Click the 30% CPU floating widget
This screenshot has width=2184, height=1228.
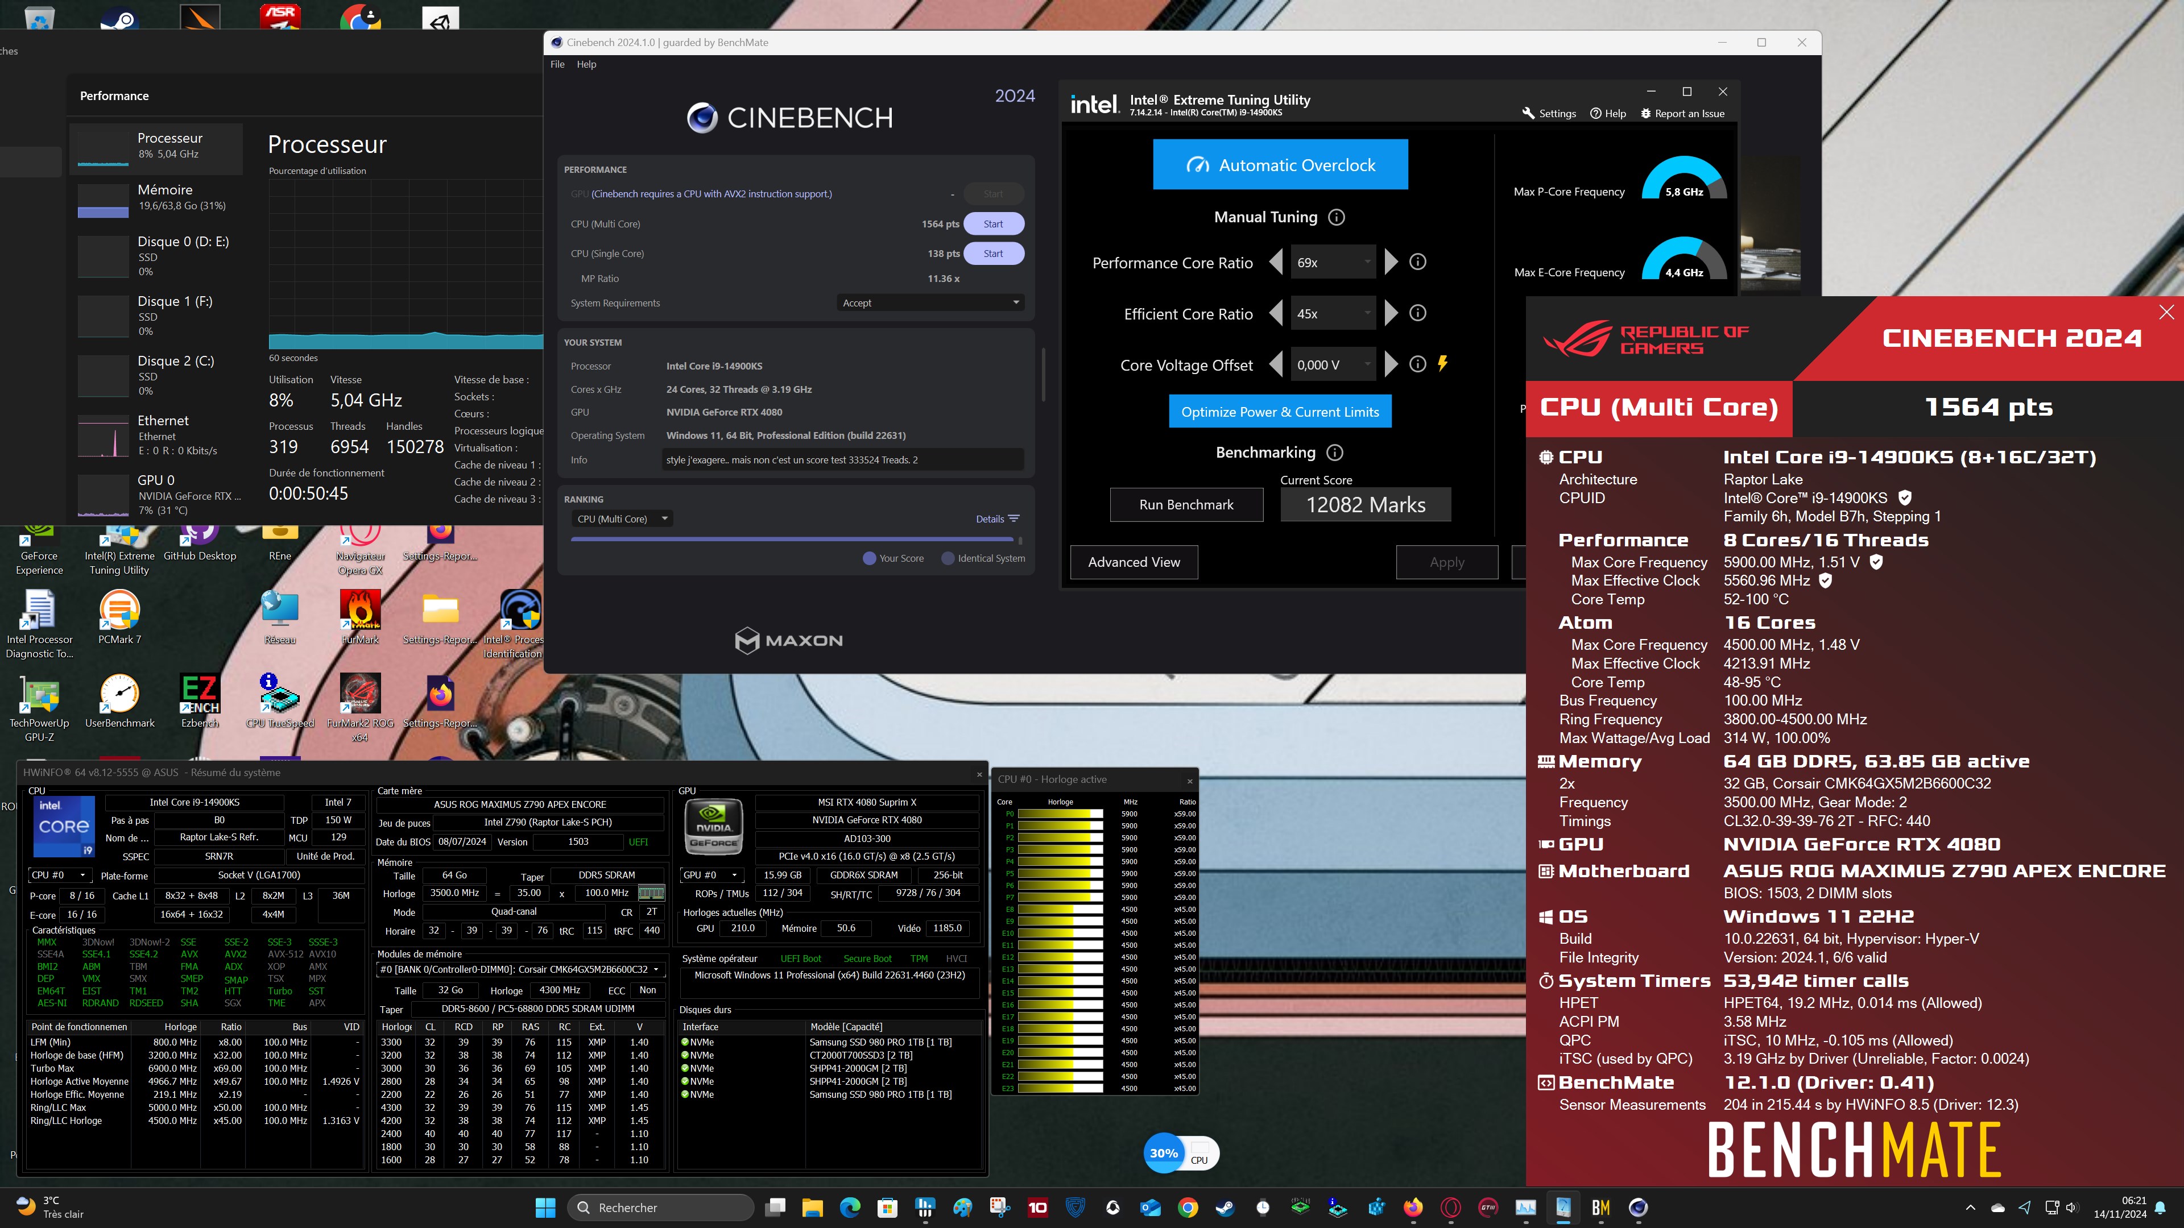click(x=1181, y=1154)
